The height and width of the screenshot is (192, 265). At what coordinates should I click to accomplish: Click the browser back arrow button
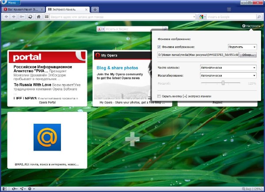(x=7, y=17)
